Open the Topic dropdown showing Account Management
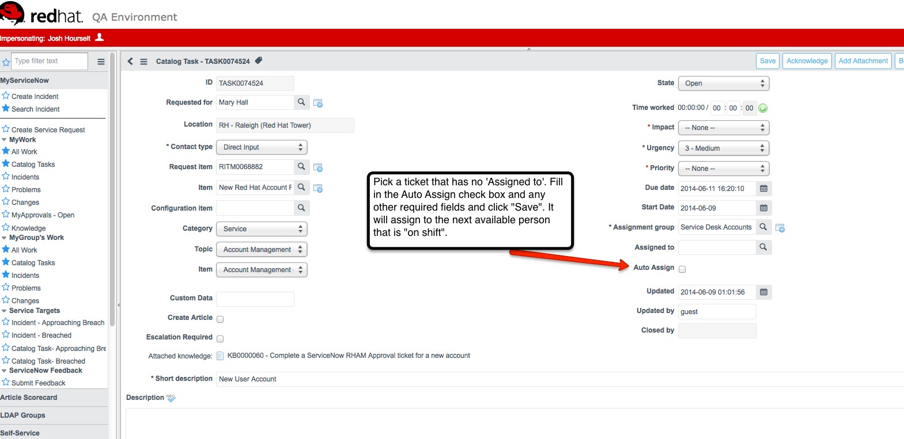This screenshot has height=439, width=904. coord(262,250)
